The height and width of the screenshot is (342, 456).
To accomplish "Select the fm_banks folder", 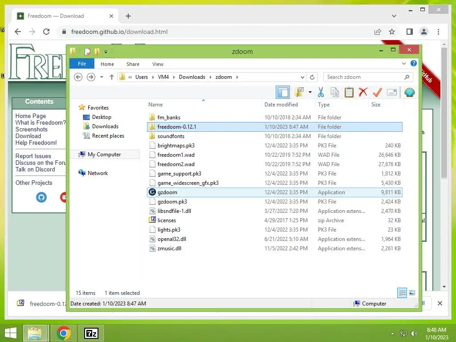I will (169, 118).
